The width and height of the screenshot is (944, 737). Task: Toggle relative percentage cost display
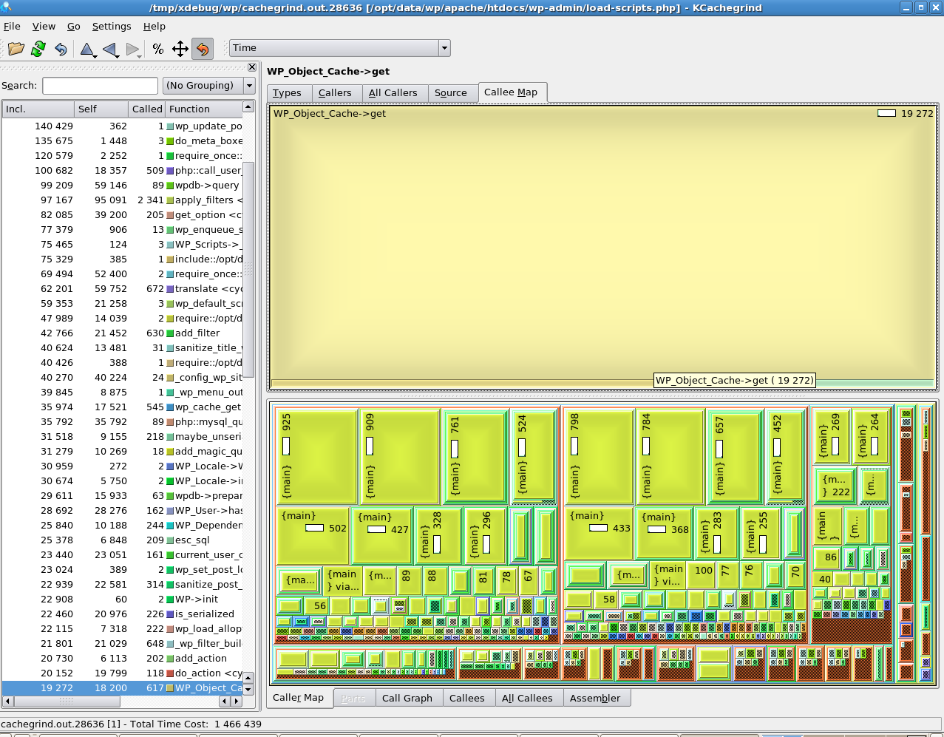(158, 49)
